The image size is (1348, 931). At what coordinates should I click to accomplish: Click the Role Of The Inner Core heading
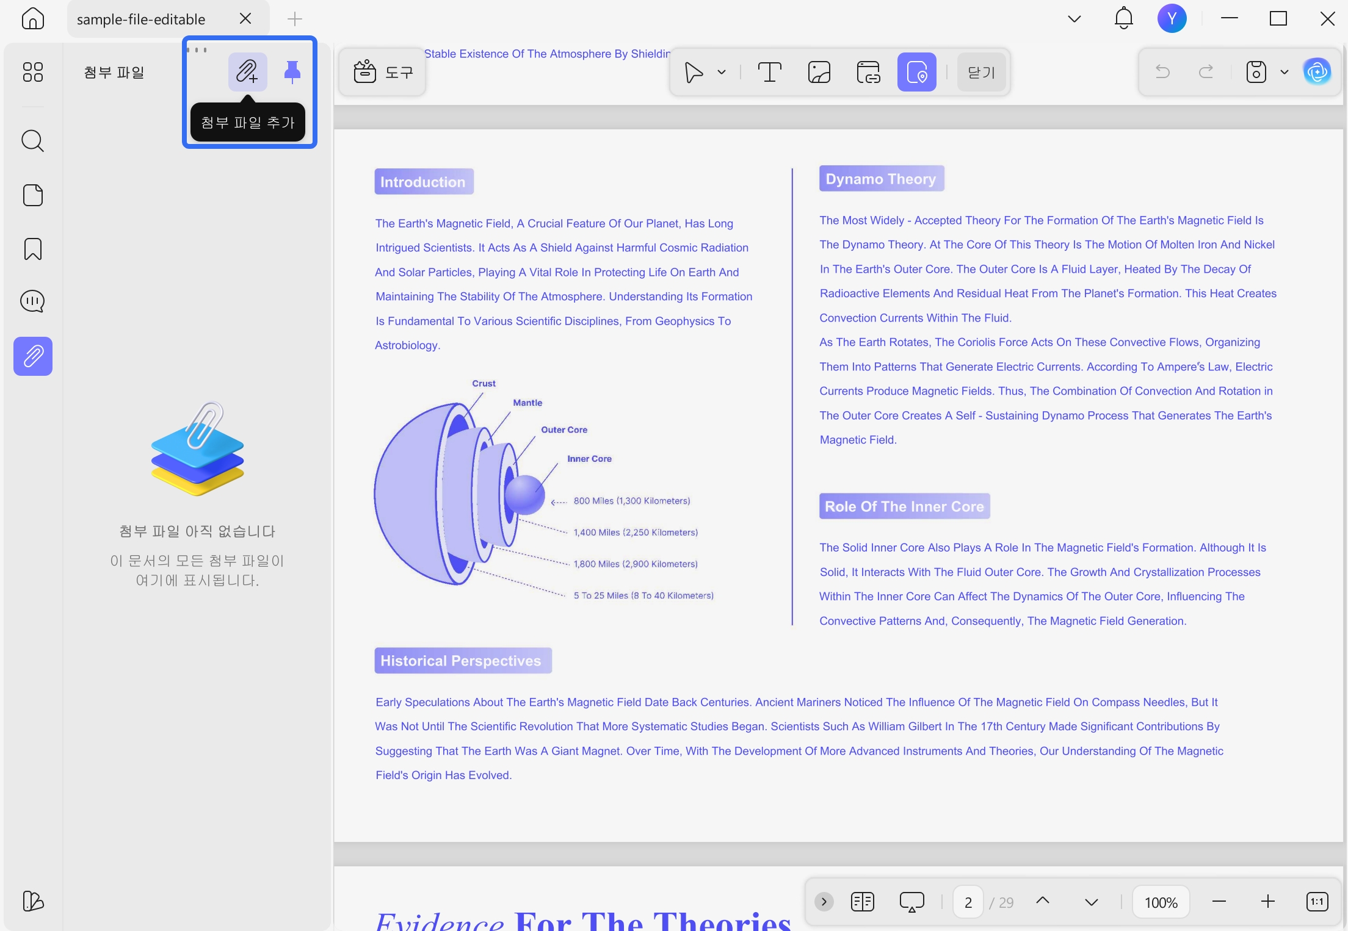(x=904, y=506)
